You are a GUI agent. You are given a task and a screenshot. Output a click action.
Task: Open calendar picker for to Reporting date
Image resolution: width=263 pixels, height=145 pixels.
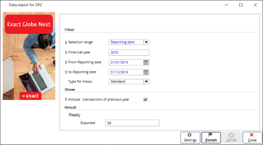(146, 72)
